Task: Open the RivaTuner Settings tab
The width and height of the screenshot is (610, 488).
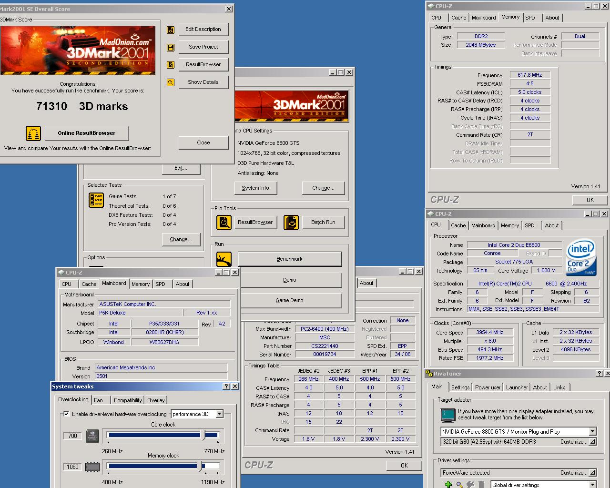Action: click(x=460, y=387)
